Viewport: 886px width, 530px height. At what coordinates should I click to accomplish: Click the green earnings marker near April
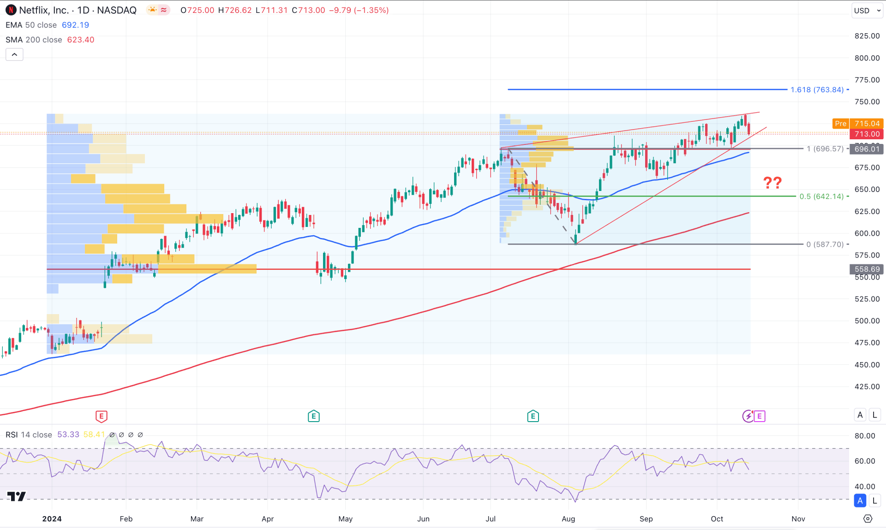tap(314, 417)
